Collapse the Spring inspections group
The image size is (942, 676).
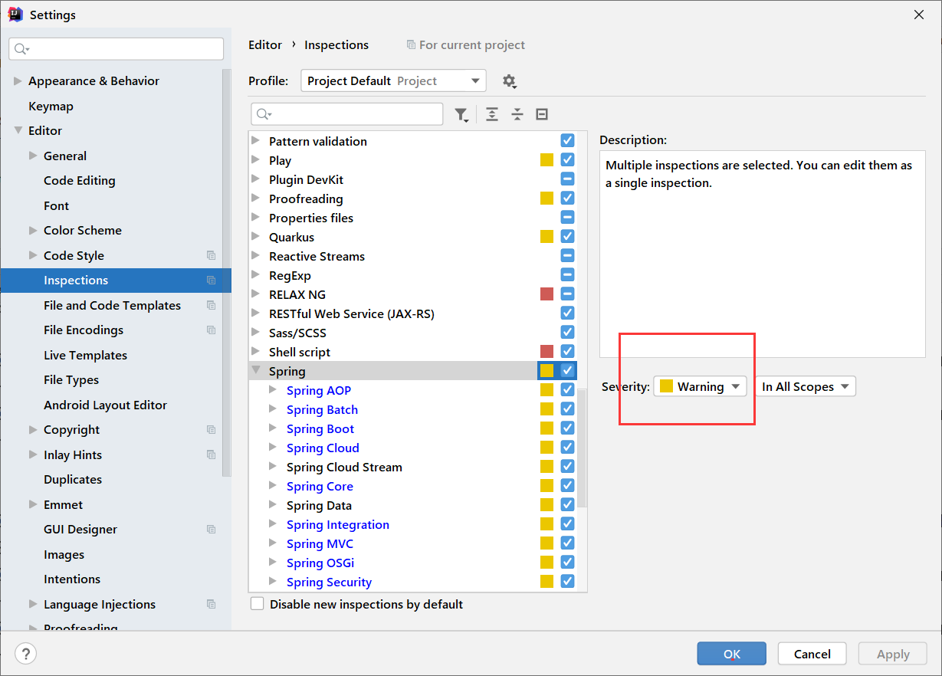coord(256,371)
